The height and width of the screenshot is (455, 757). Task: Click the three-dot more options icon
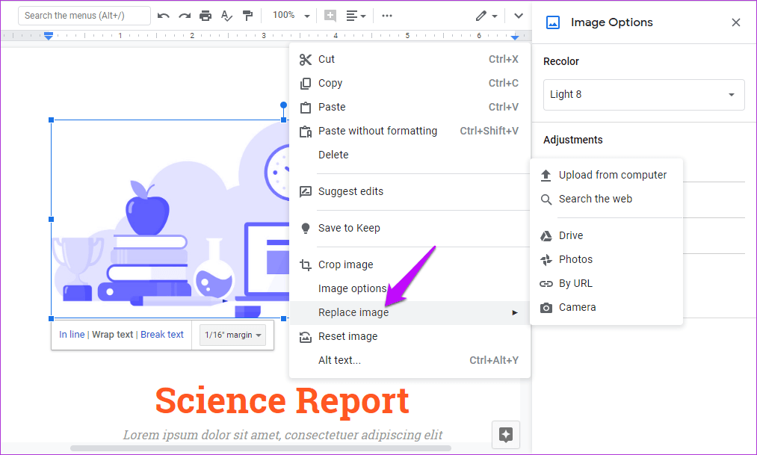386,16
